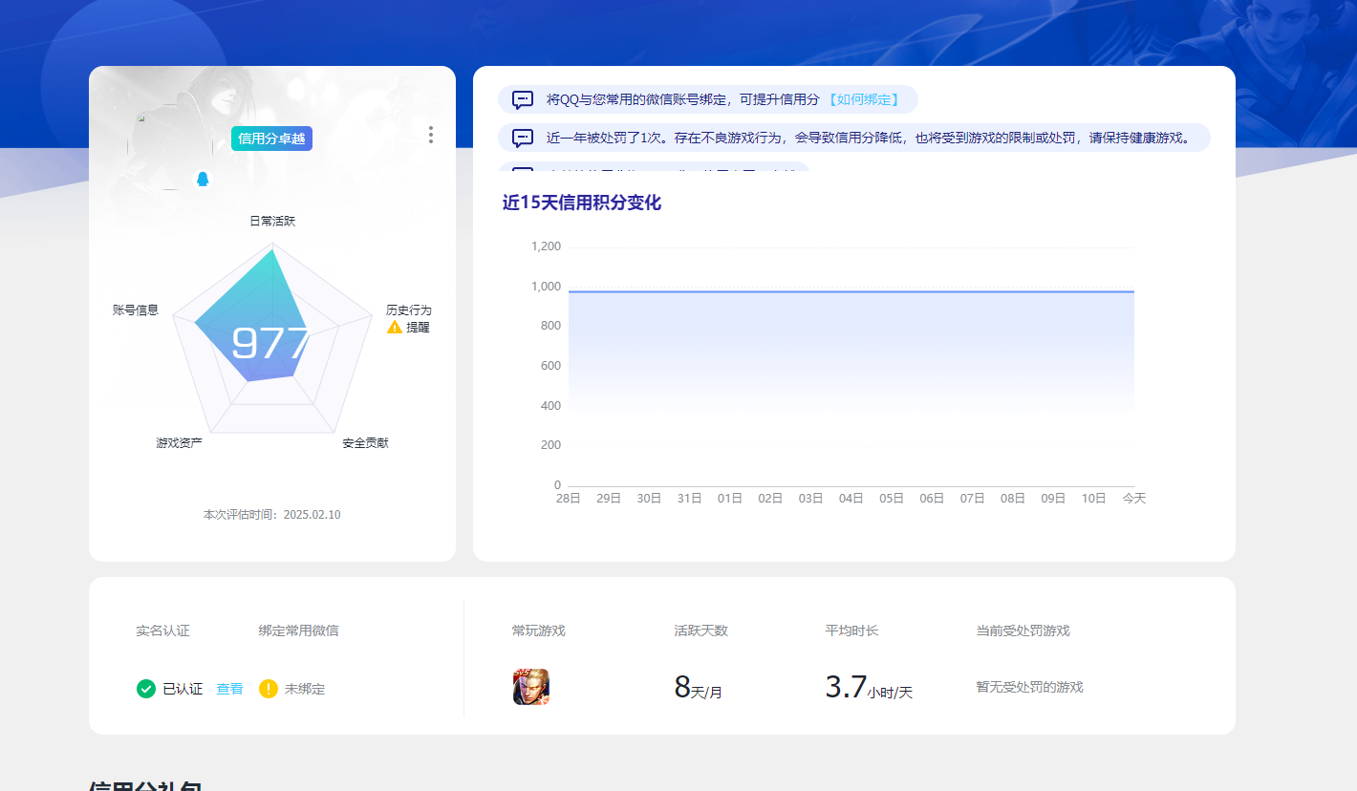This screenshot has width=1357, height=791.
Task: Open the three-dot menu on credit card
Action: [431, 135]
